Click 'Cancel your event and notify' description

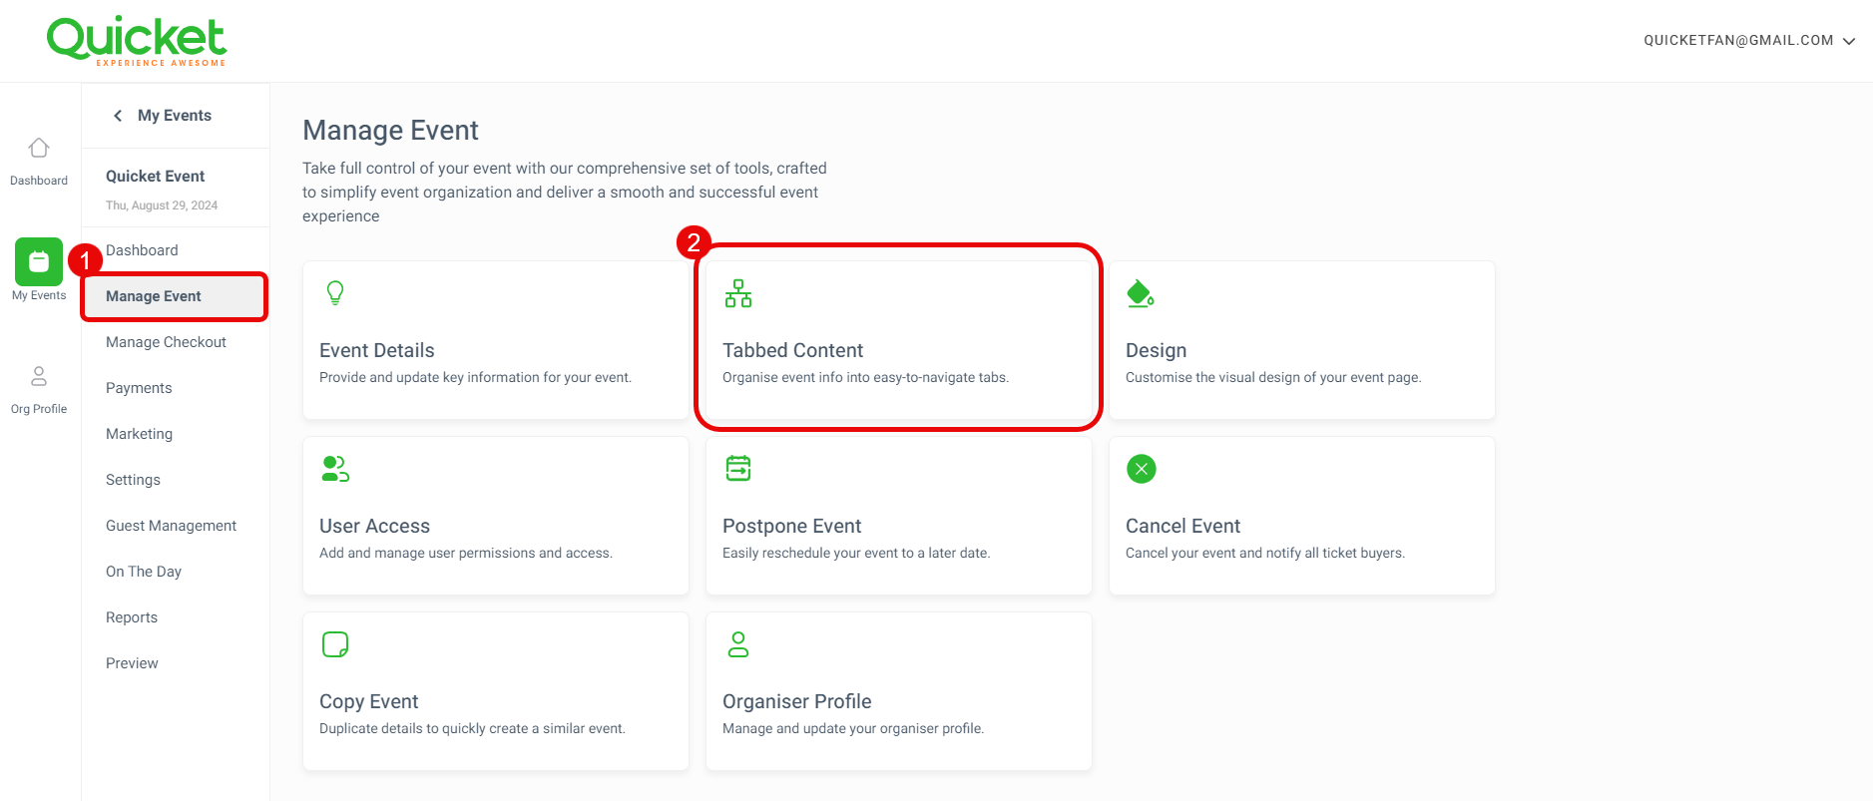pos(1265,553)
